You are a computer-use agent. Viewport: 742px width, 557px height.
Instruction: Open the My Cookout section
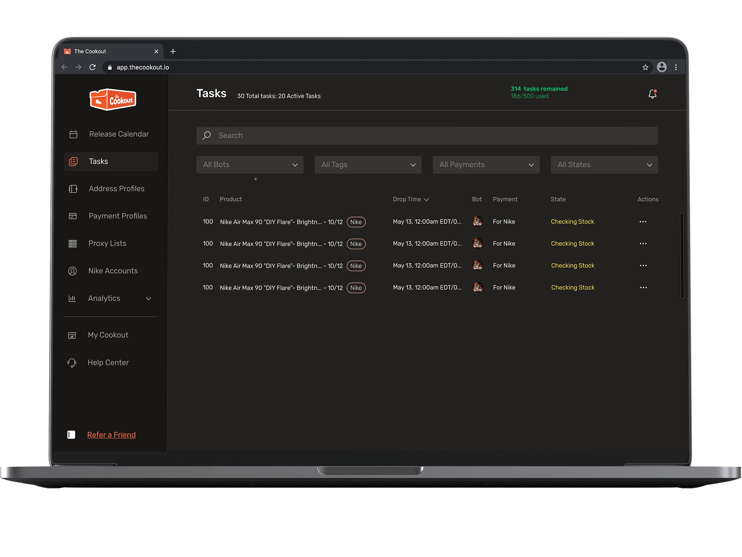[x=108, y=335]
